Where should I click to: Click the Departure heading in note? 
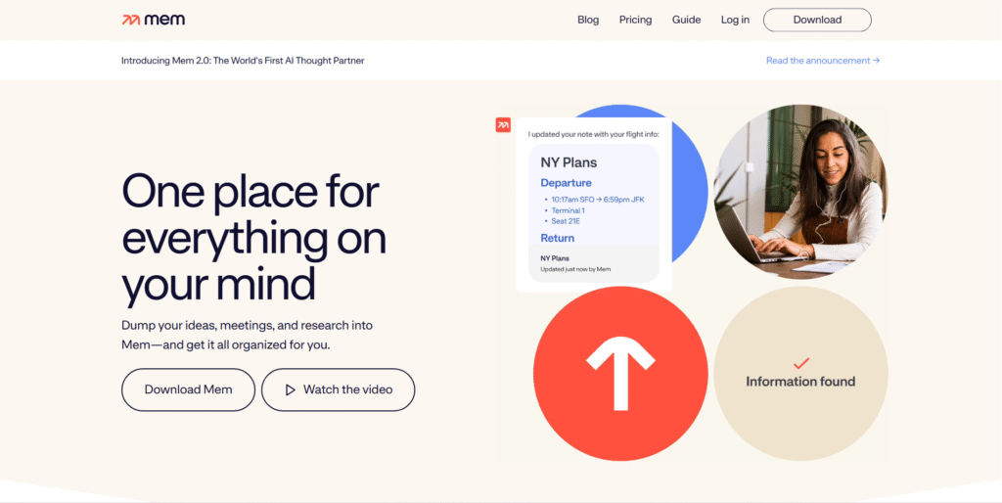[x=567, y=183]
